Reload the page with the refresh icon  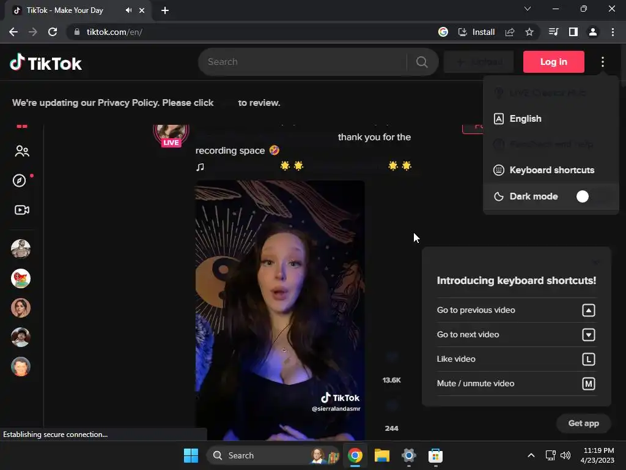(x=53, y=32)
